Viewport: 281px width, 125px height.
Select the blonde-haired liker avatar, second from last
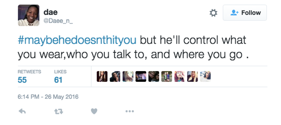coord(192,76)
